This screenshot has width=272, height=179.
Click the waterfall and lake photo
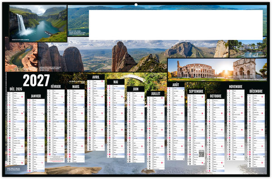click(x=38, y=23)
